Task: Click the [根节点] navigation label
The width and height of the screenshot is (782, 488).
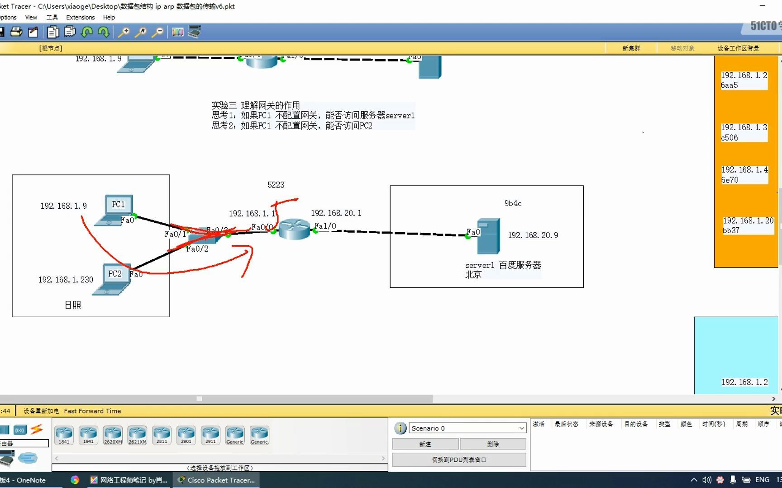Action: [x=51, y=48]
